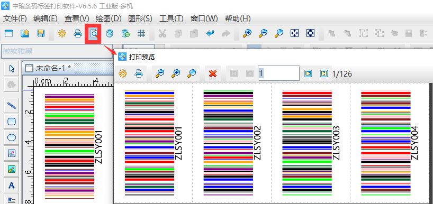The width and height of the screenshot is (433, 204).
Task: Click zoom out magnifier in main toolbar
Action: pos(263,34)
